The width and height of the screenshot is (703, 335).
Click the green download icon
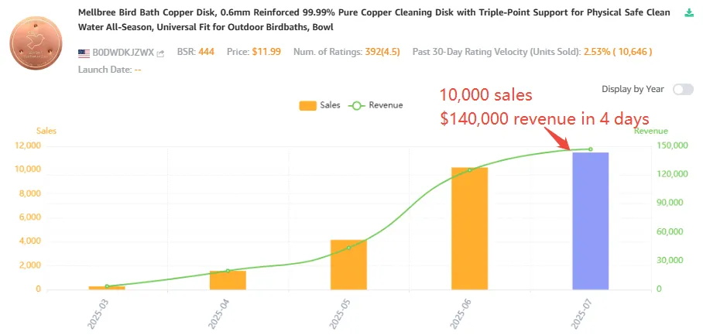tap(690, 13)
